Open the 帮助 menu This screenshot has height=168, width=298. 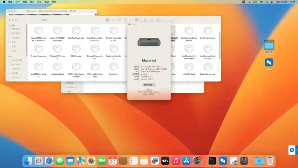[x=54, y=2]
